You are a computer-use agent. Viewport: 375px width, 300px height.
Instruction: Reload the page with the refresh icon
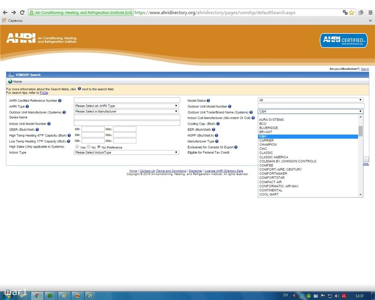click(x=22, y=13)
